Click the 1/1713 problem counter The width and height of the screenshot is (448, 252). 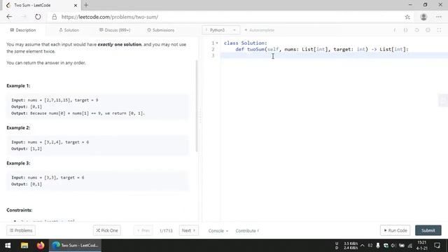click(166, 230)
